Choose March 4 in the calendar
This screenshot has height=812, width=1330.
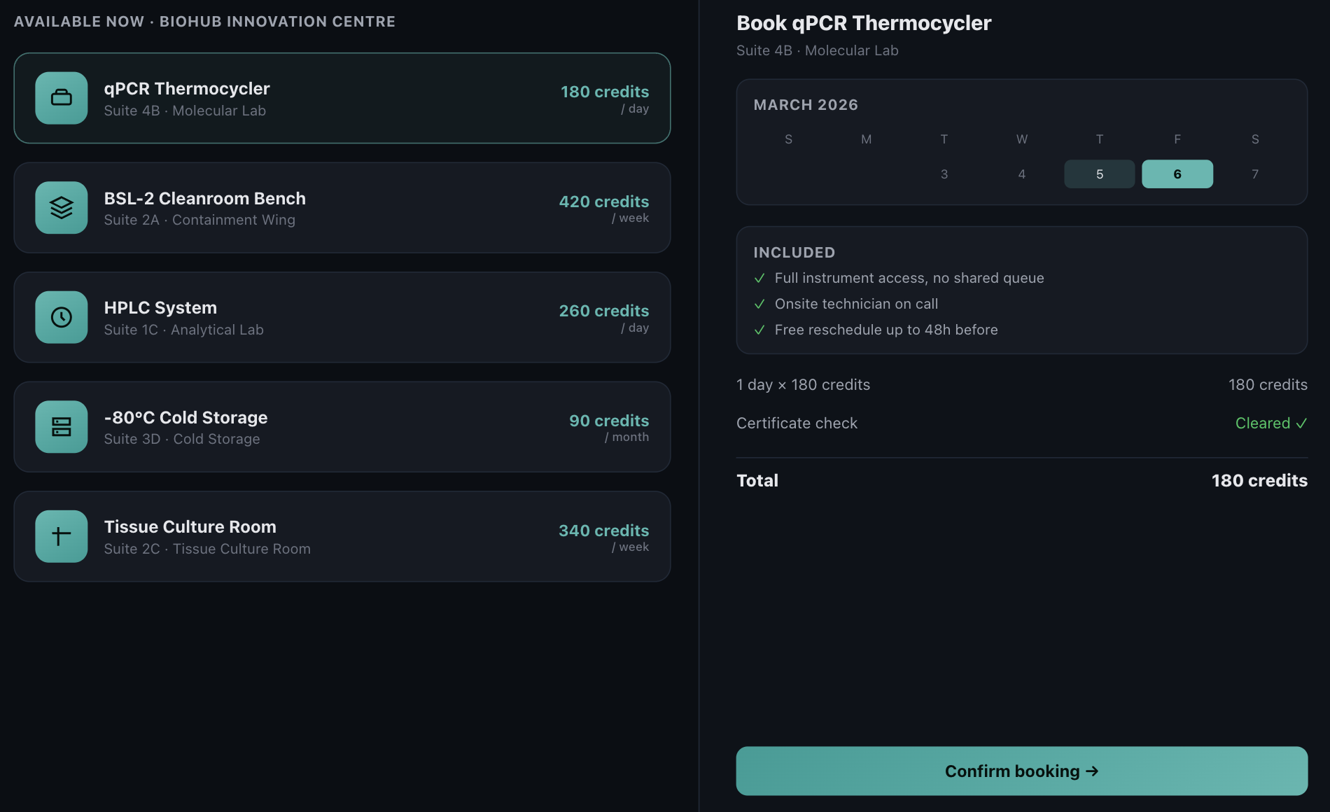tap(1022, 174)
